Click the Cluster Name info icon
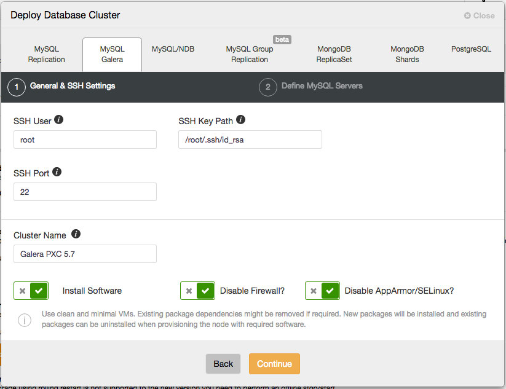This screenshot has height=389, width=506. (x=76, y=234)
